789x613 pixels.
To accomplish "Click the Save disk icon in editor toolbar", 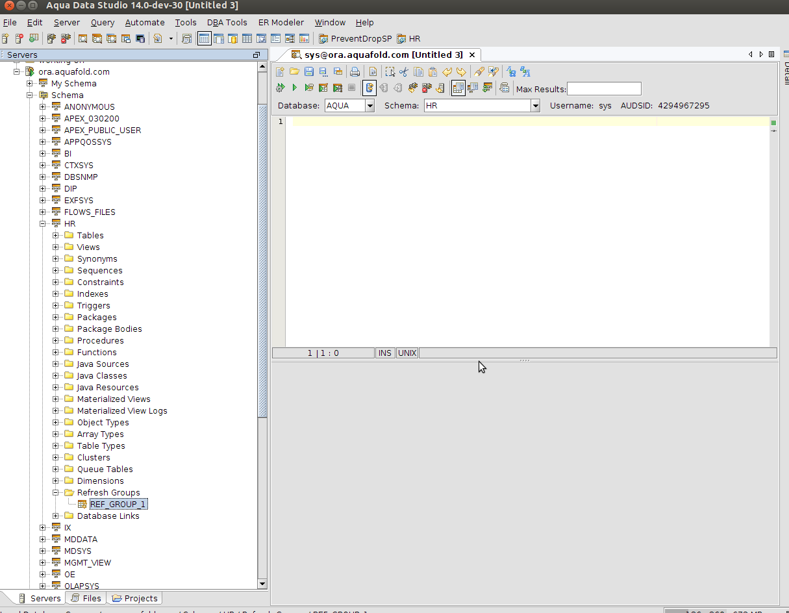I will click(309, 71).
